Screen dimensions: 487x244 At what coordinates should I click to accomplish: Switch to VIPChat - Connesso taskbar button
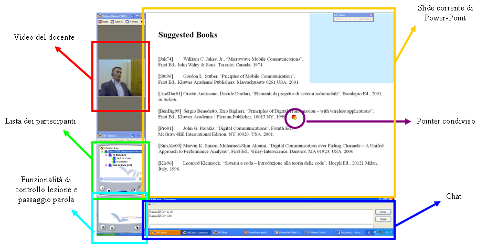[195, 232]
